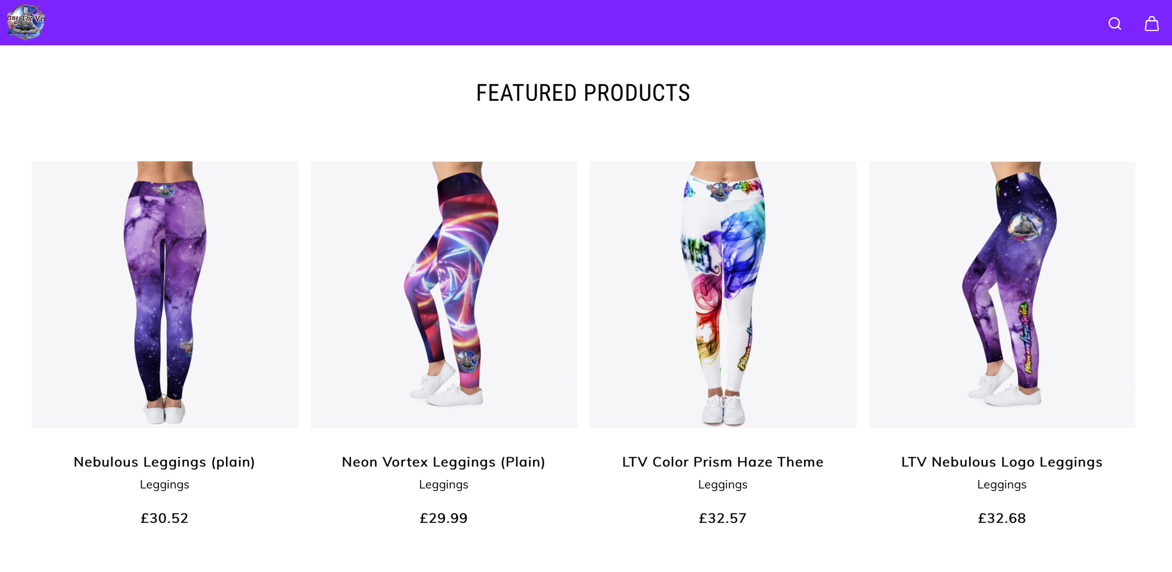Screen dimensions: 1172x572
Task: Select the £32.68 price label
Action: tap(1002, 518)
